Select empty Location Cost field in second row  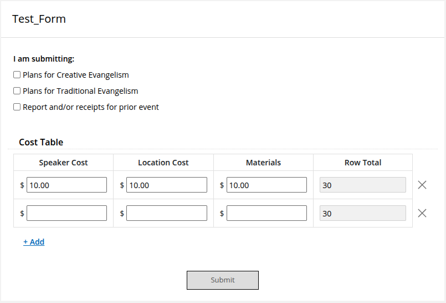(x=166, y=213)
